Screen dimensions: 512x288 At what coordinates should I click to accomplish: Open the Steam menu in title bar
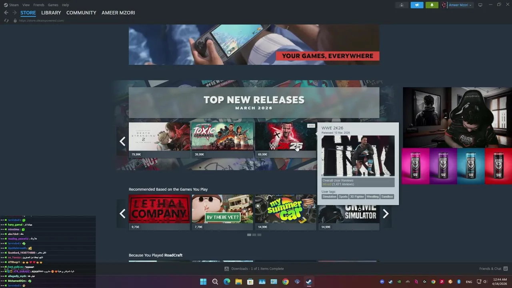11,5
